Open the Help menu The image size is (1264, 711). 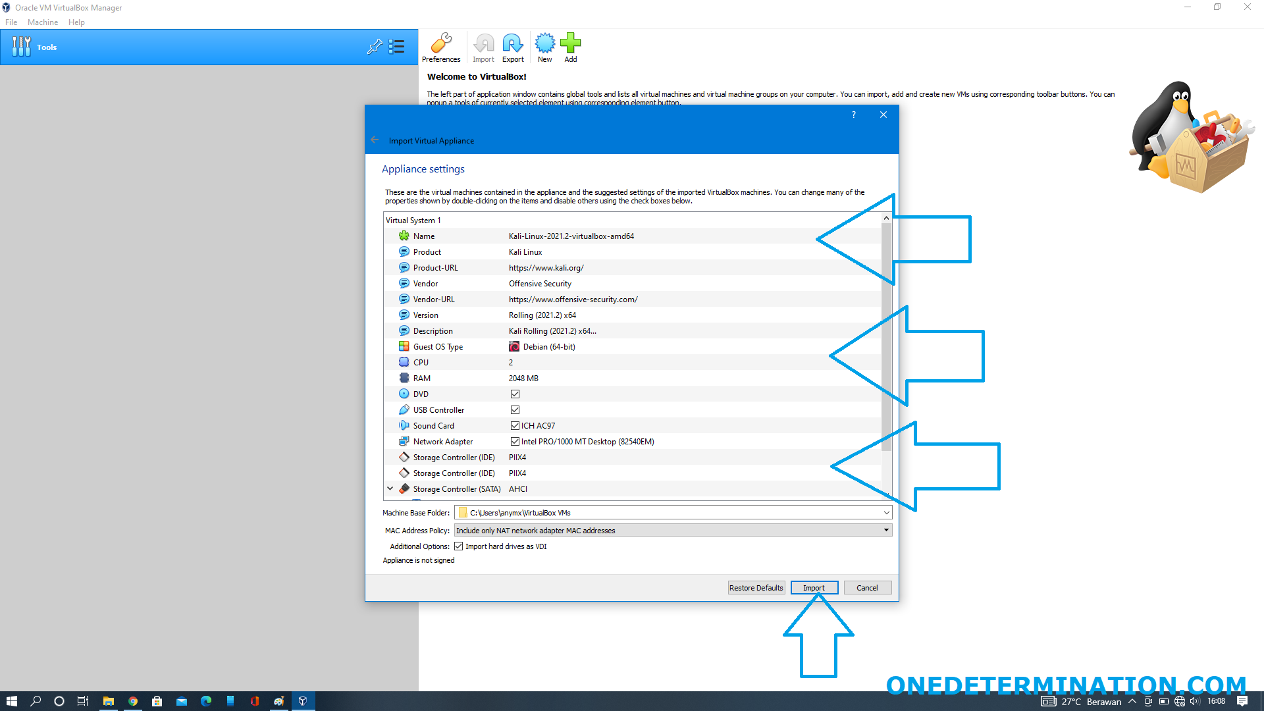[x=76, y=22]
